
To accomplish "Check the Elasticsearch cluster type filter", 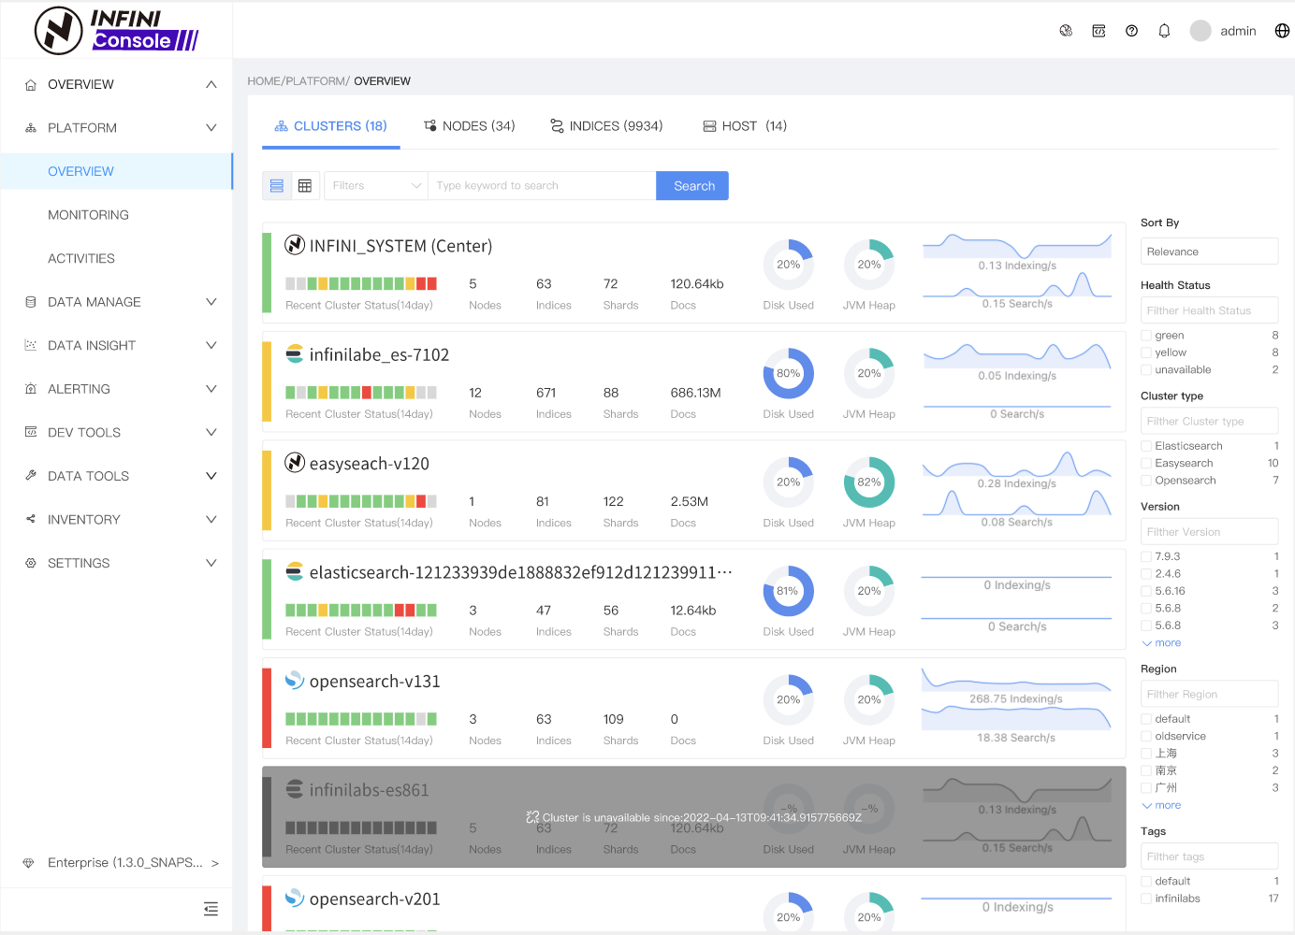I will pos(1146,446).
